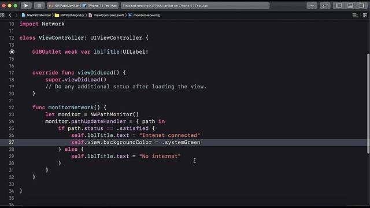Click 'Network' module name on line 10
This screenshot has width=370, height=208.
coord(53,24)
